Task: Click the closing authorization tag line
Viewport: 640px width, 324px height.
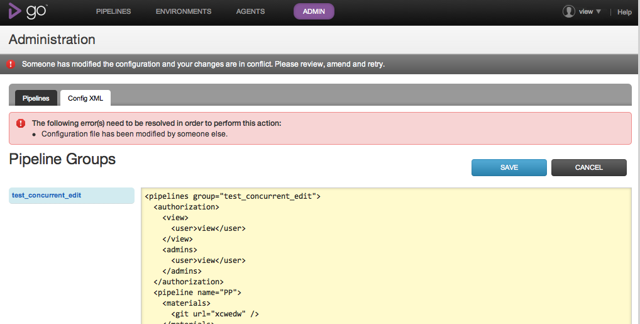Action: (189, 281)
